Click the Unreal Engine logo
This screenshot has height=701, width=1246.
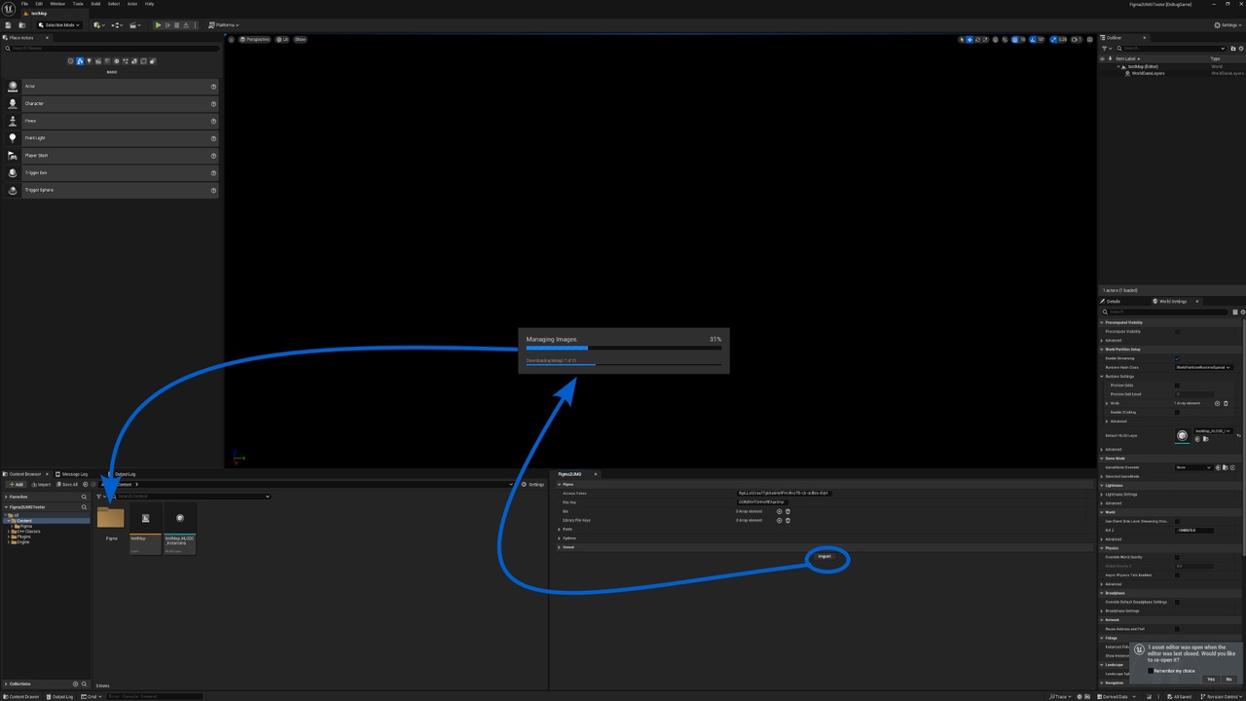tap(9, 8)
